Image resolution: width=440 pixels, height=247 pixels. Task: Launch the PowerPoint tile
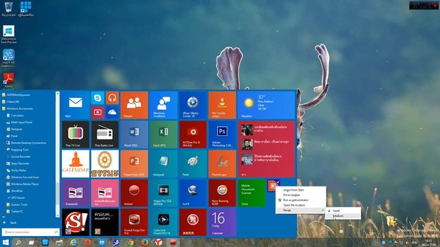134,163
